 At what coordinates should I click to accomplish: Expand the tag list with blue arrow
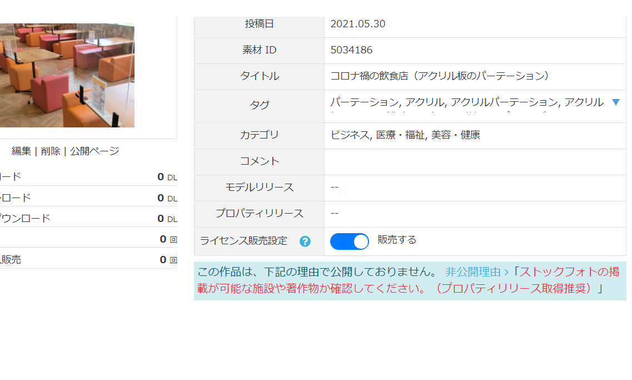[x=615, y=102]
